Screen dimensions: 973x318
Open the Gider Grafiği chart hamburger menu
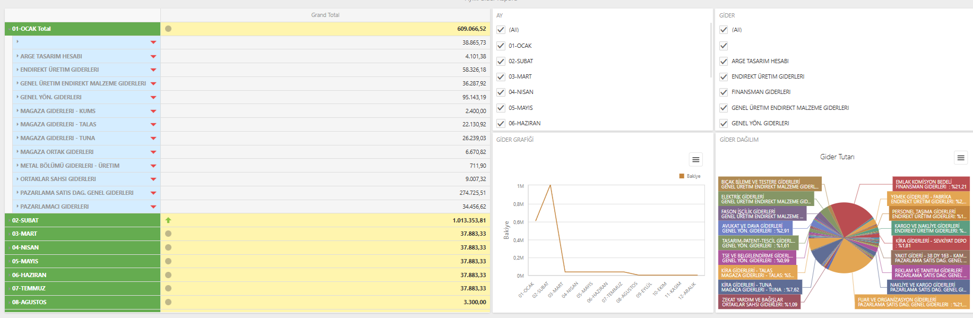tap(695, 160)
